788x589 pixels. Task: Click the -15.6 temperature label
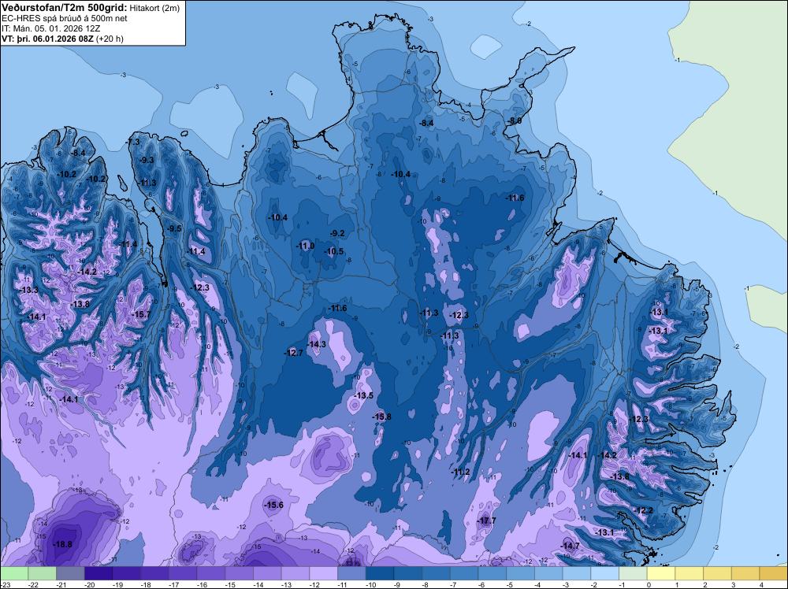[x=274, y=506]
